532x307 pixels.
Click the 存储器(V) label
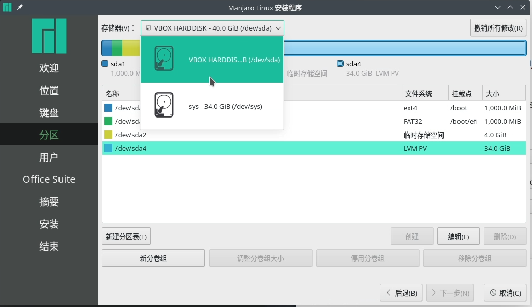pos(118,28)
